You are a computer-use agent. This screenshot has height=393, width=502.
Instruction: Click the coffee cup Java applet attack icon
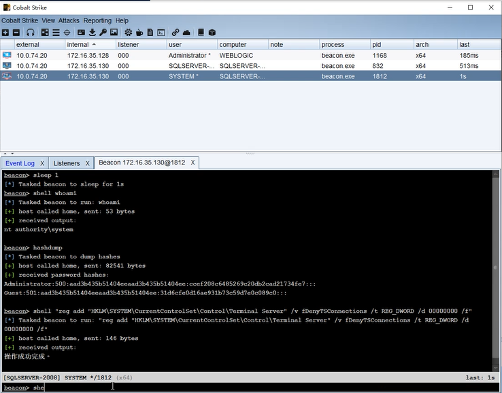tap(139, 33)
